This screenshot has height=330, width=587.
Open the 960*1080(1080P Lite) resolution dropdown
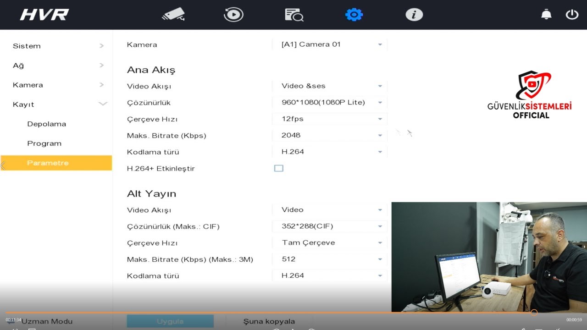coord(330,102)
